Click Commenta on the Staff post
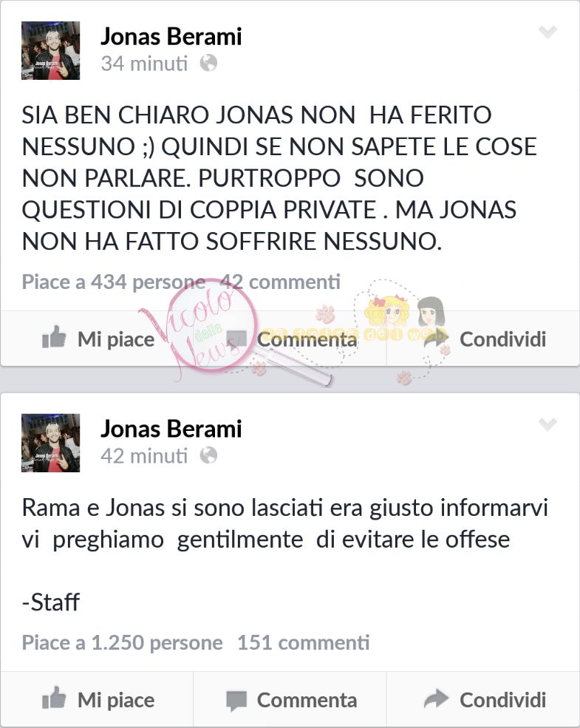 tap(307, 700)
